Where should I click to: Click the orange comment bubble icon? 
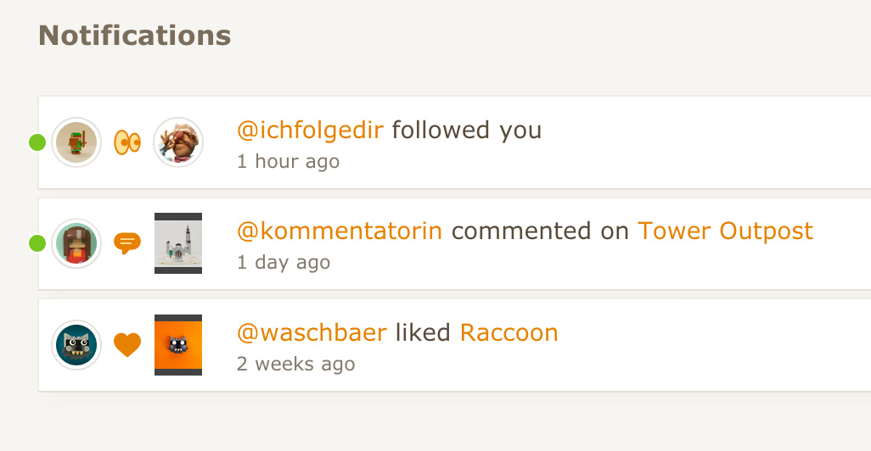click(127, 243)
